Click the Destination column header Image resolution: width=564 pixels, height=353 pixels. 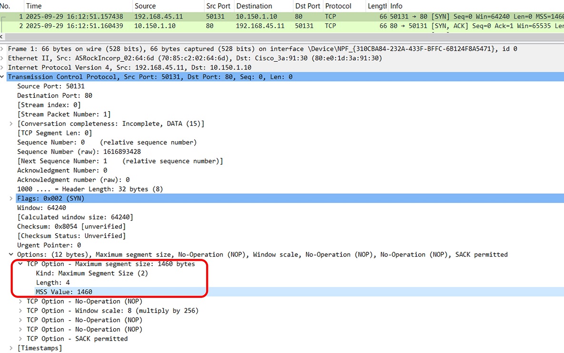click(x=254, y=6)
